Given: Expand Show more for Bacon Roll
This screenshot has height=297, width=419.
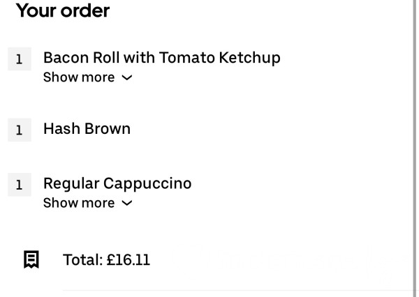Looking at the screenshot, I should click(x=88, y=77).
